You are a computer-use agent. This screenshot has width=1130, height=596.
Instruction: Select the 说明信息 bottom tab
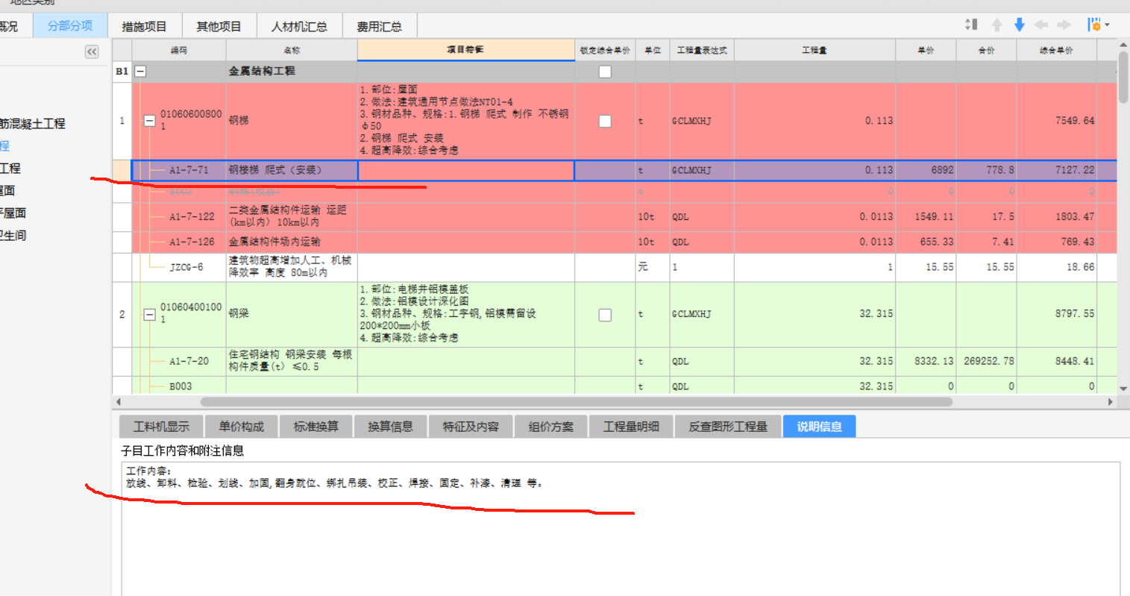pyautogui.click(x=819, y=427)
